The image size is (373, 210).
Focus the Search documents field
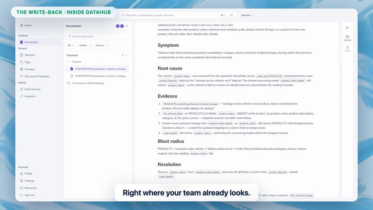(98, 37)
